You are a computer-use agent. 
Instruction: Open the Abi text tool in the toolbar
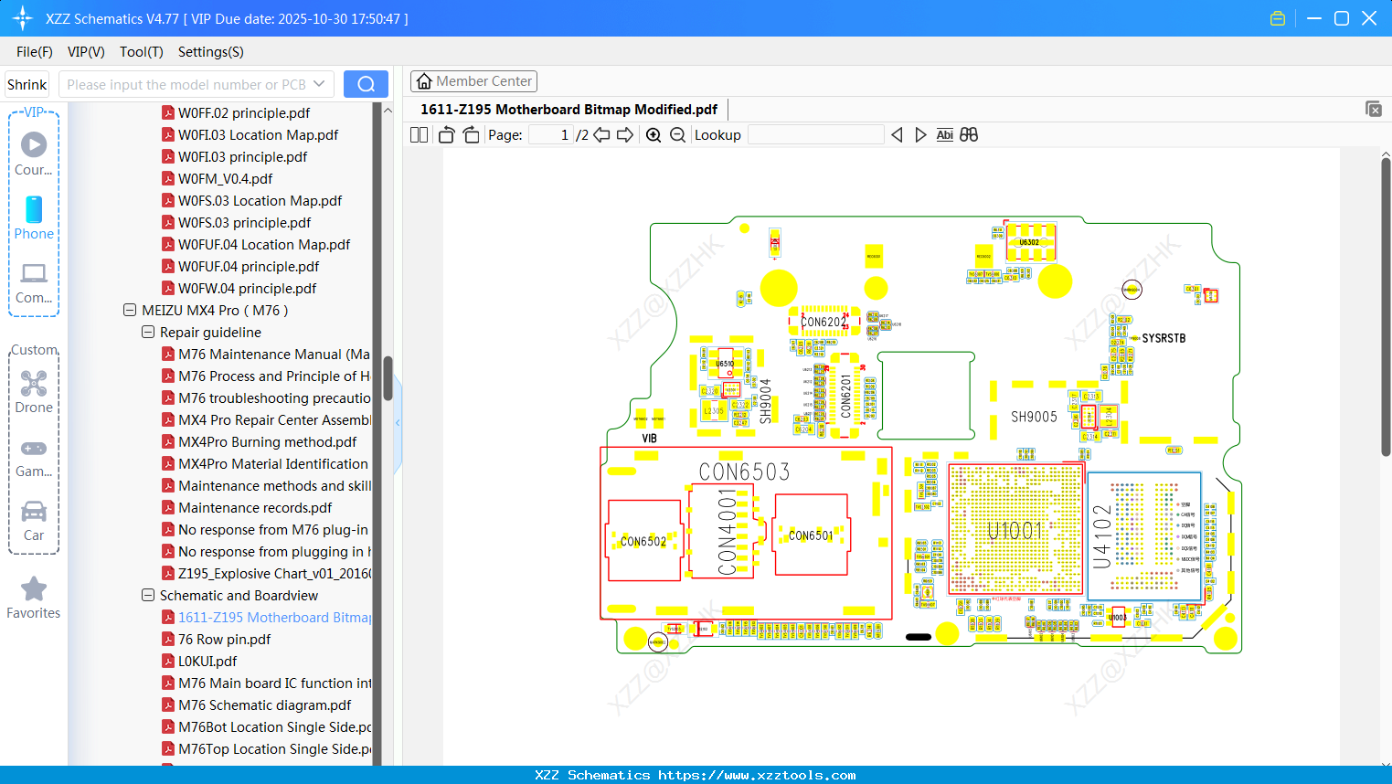(944, 133)
